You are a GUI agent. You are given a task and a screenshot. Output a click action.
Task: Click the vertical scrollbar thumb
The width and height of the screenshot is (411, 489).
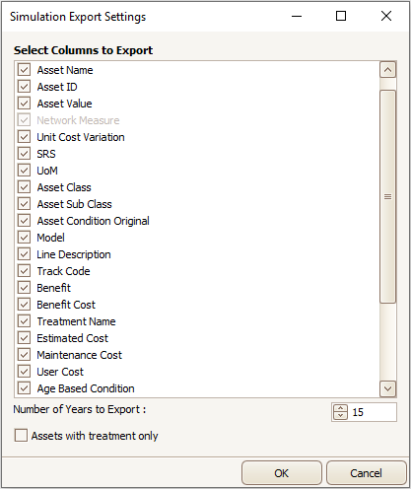(387, 196)
